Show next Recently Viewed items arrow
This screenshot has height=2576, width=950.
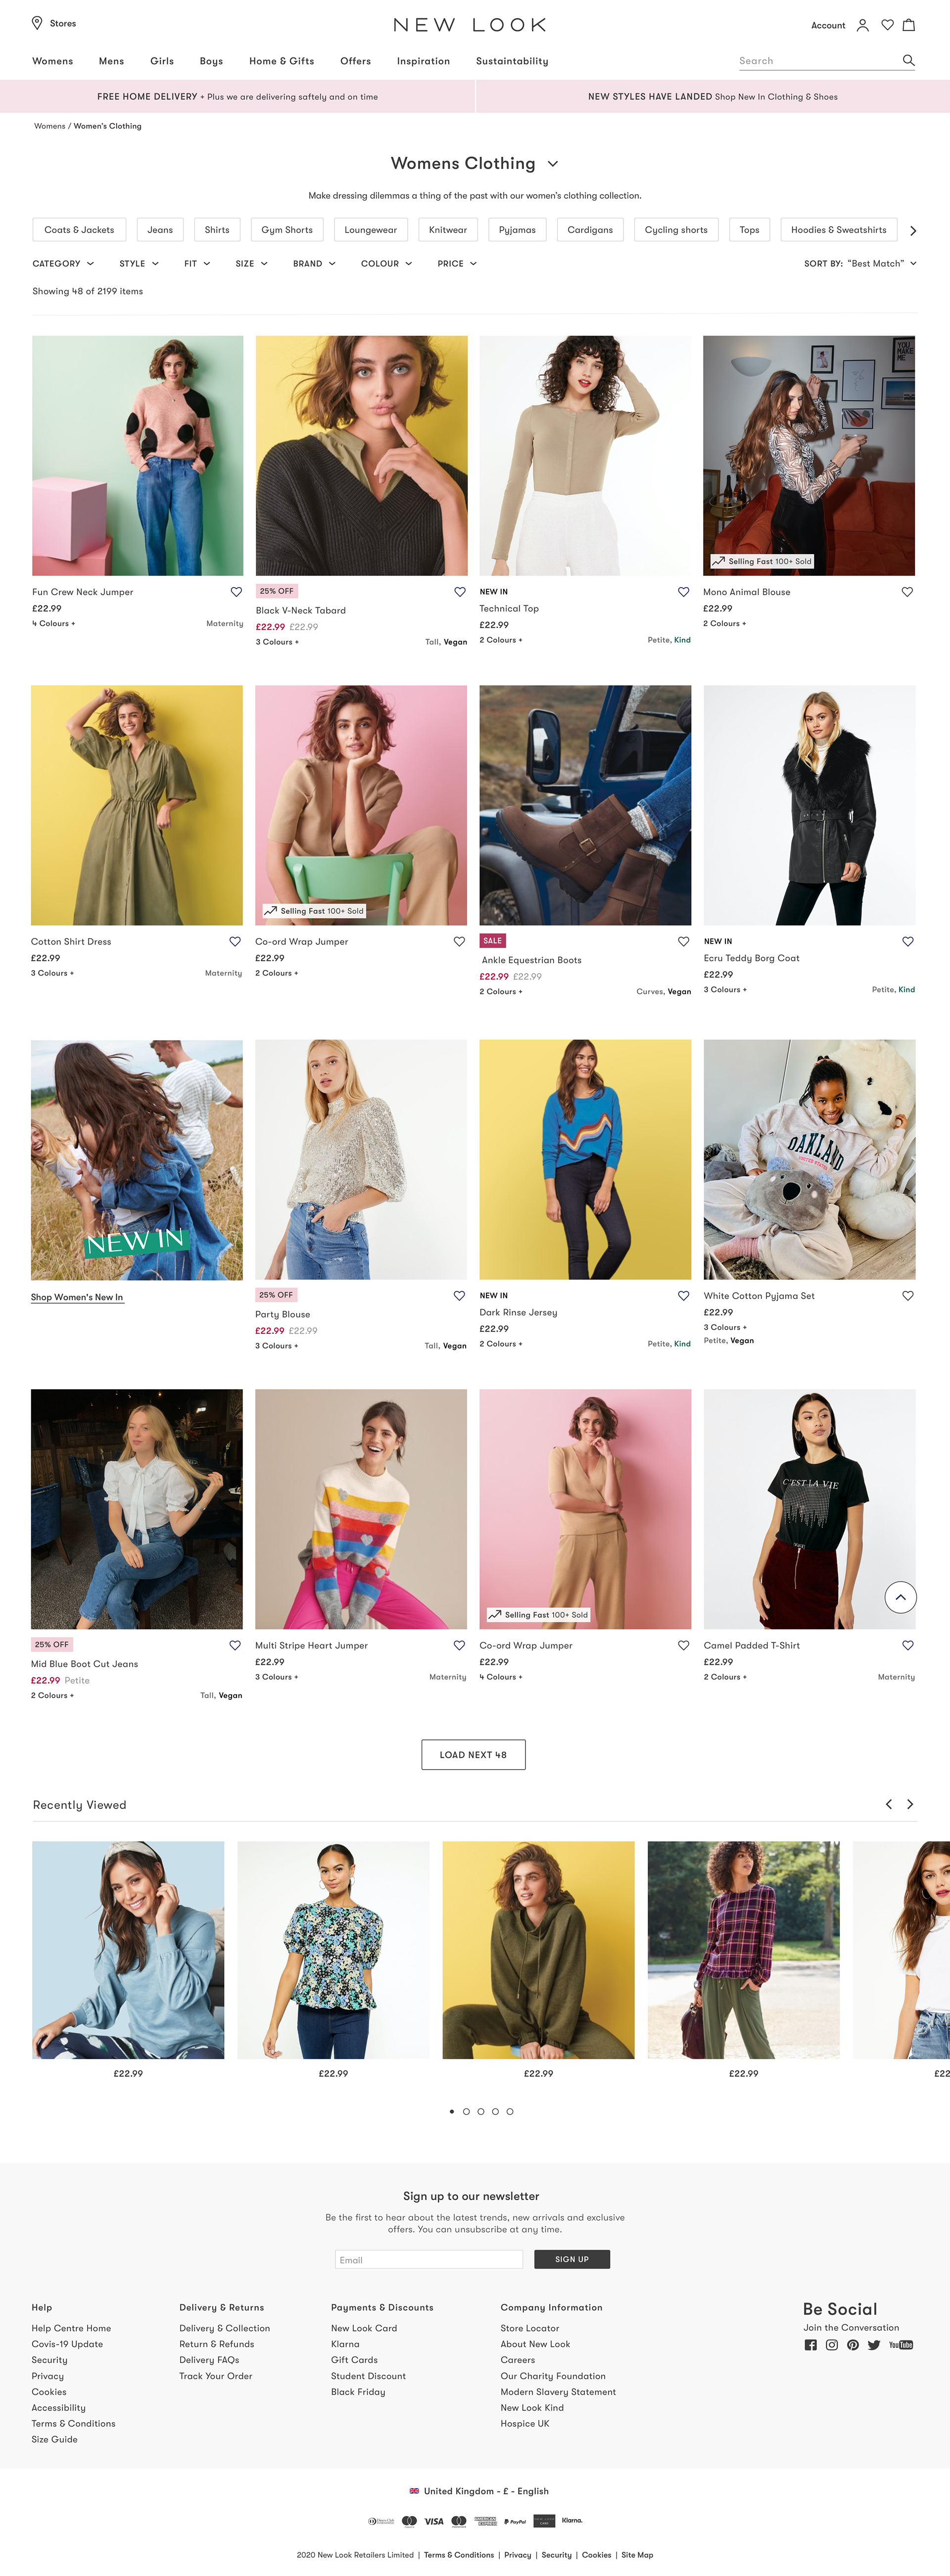tap(909, 1804)
